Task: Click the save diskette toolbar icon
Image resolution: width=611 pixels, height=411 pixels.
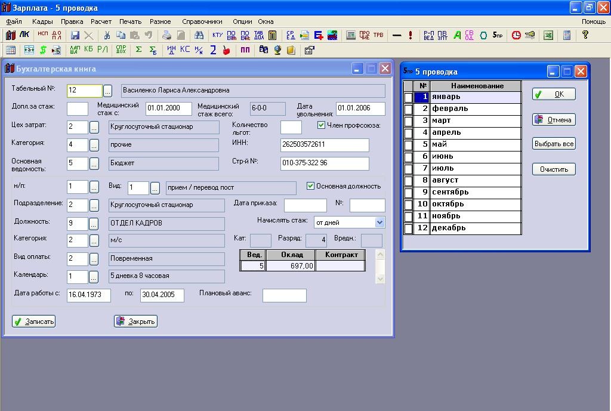Action: coord(75,35)
